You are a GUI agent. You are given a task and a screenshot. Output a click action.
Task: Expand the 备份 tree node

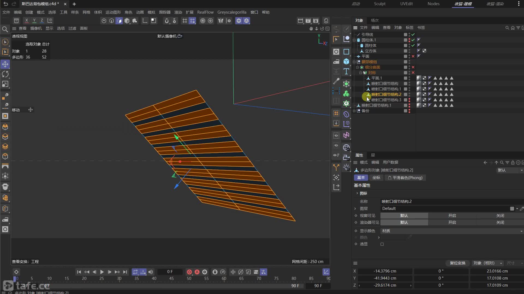354,111
